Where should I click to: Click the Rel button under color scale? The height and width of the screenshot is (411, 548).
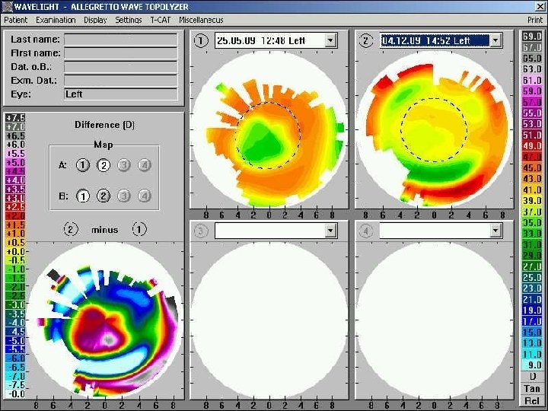(532, 400)
